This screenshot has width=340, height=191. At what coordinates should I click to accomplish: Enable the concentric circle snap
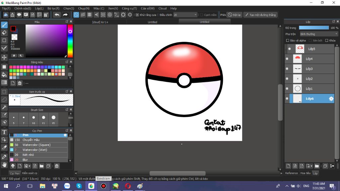(110, 15)
